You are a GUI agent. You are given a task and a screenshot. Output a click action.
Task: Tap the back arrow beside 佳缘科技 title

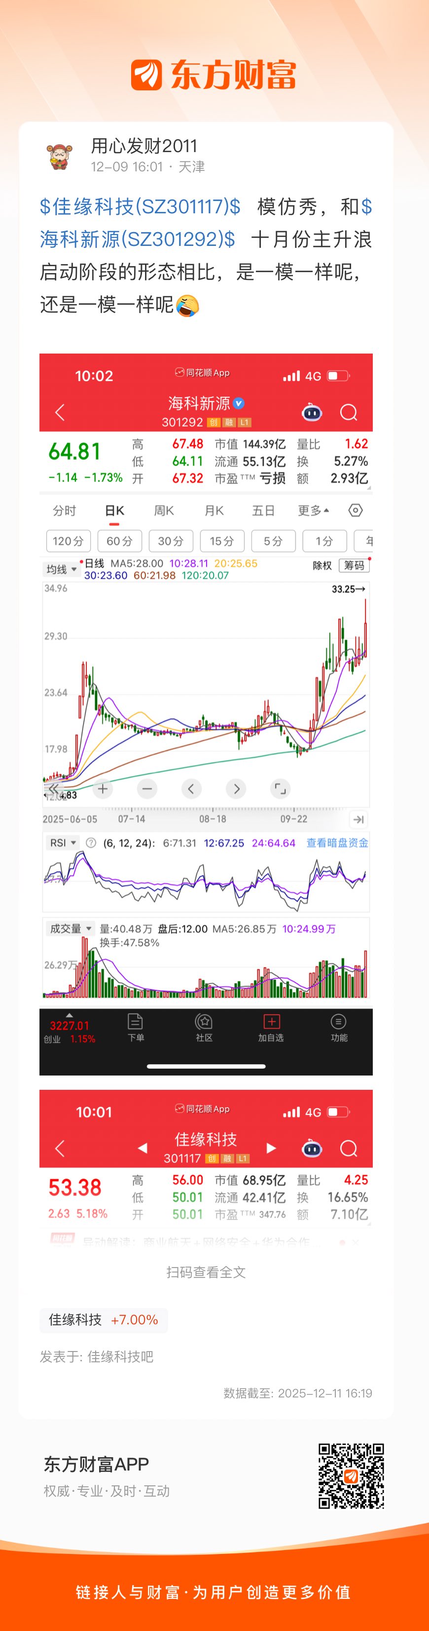click(x=60, y=1148)
